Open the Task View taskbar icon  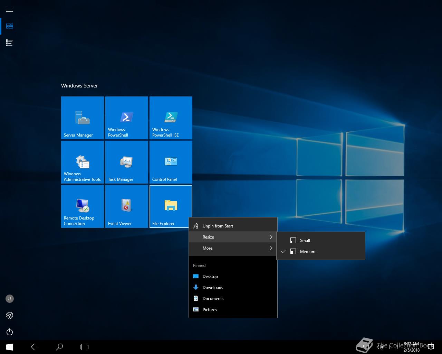84,347
